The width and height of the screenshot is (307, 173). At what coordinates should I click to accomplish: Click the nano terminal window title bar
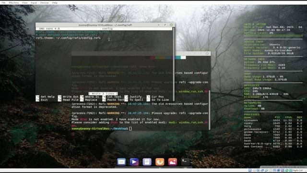click(x=106, y=25)
